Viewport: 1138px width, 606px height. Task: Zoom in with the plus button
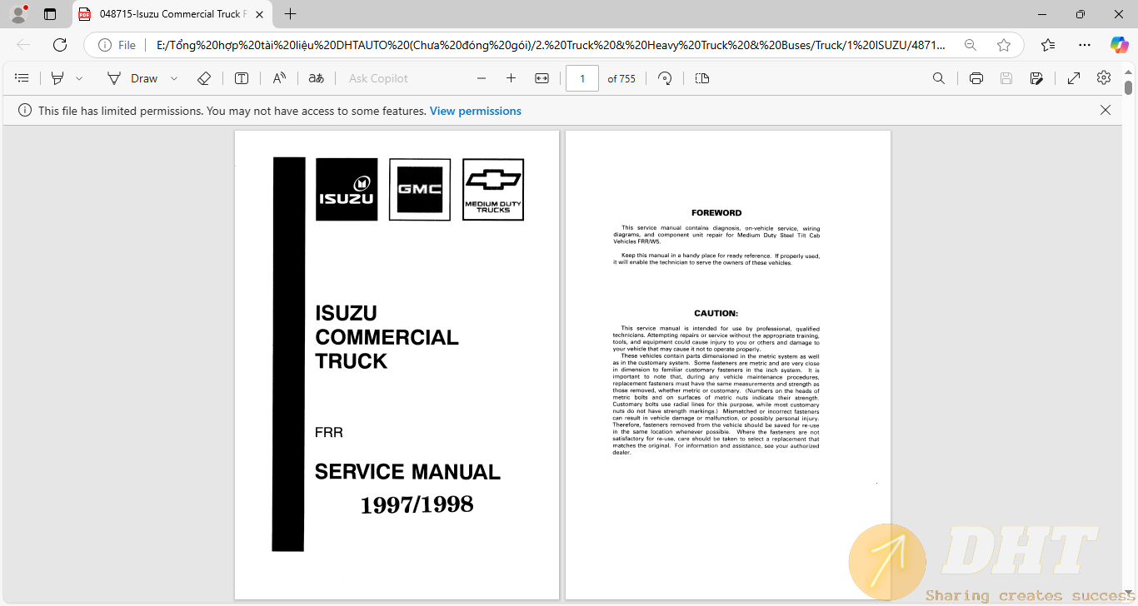tap(511, 78)
